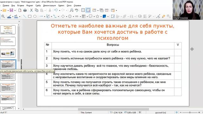The width and height of the screenshot is (203, 114).
Task: Click the Open folder icon
Action: point(4,10)
